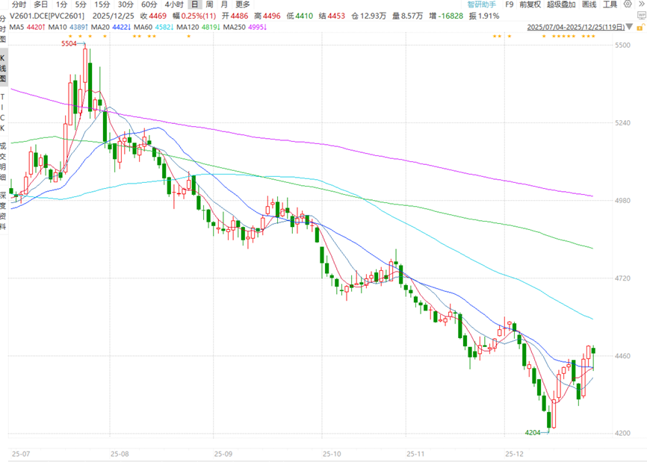
Task: Open the settings gear icon
Action: point(628,4)
